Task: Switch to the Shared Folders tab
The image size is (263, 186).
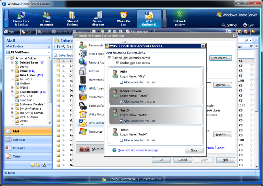Action: (x=72, y=19)
